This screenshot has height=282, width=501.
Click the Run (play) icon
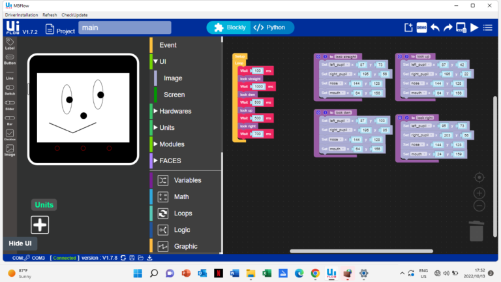pos(474,27)
